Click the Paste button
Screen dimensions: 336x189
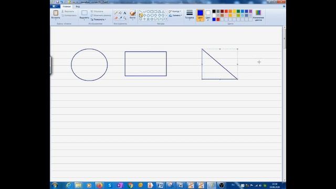56,15
